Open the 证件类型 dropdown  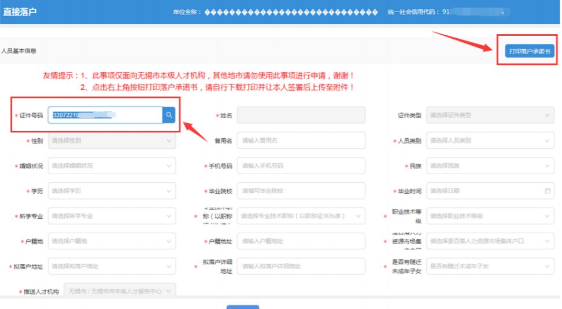point(490,115)
